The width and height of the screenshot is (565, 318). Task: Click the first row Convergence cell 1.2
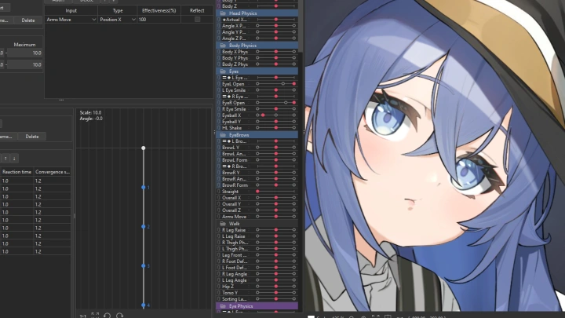coord(53,181)
